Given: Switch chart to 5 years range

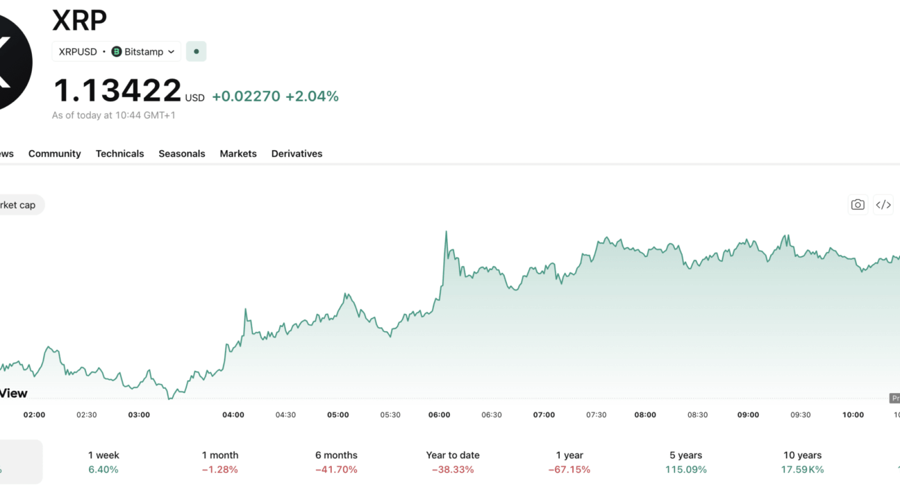Looking at the screenshot, I should pyautogui.click(x=686, y=462).
